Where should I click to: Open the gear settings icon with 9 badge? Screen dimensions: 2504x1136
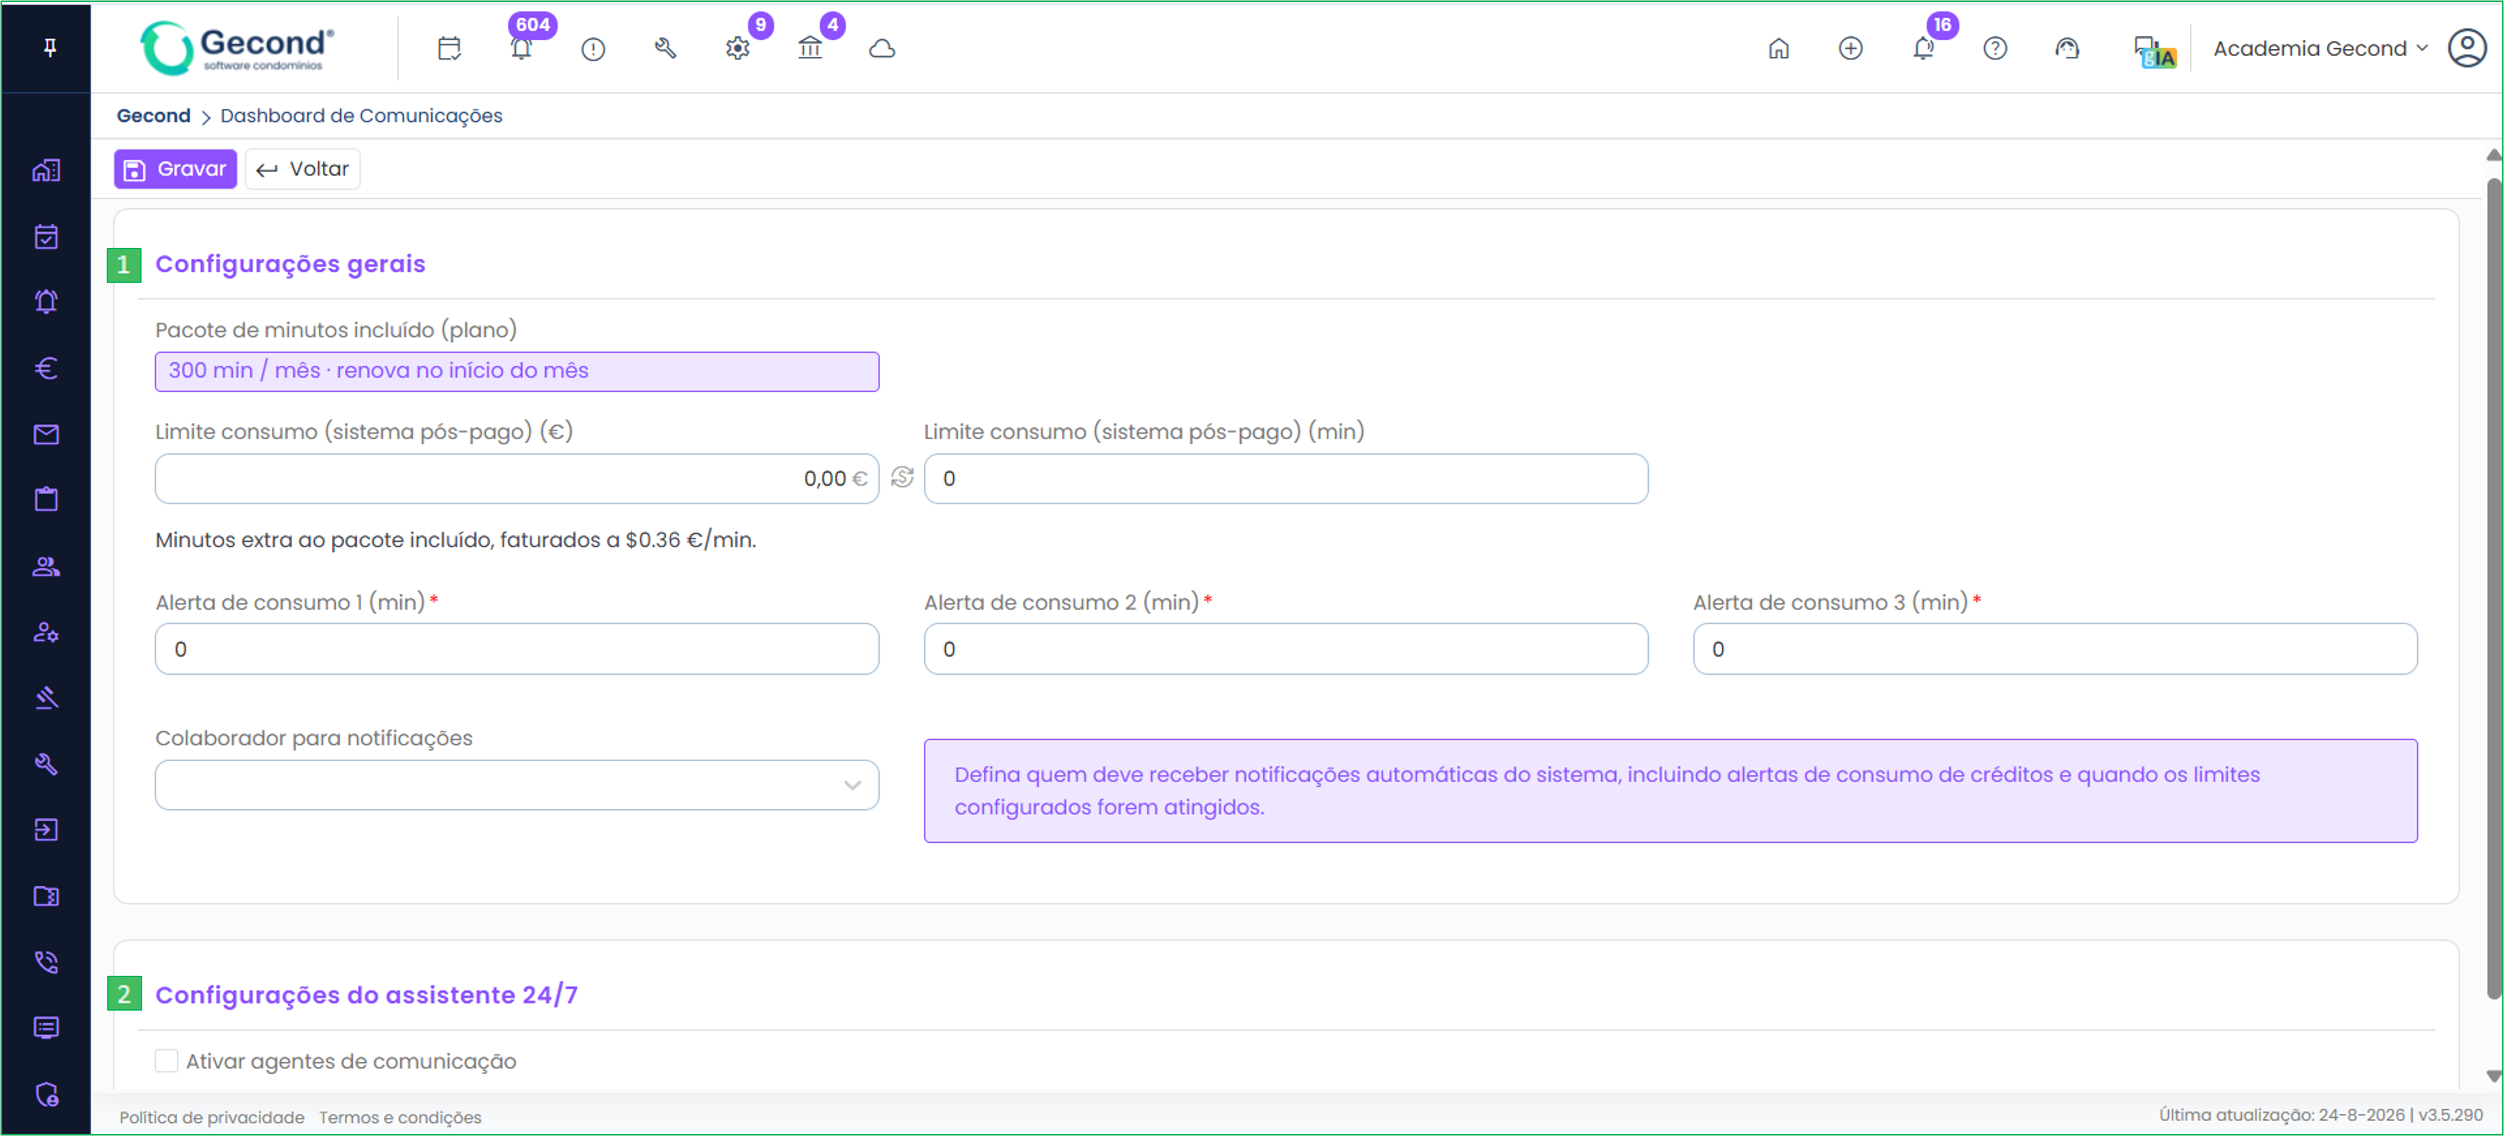coord(738,49)
